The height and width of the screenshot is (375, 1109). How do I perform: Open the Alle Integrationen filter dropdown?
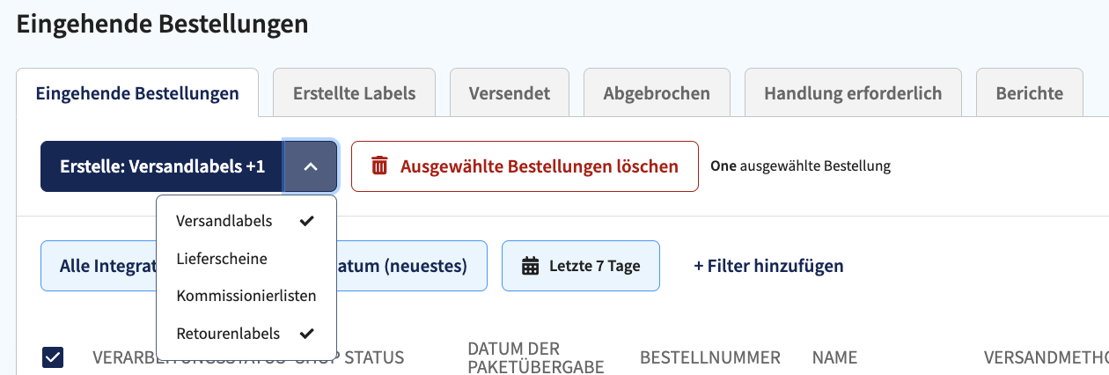click(x=99, y=266)
